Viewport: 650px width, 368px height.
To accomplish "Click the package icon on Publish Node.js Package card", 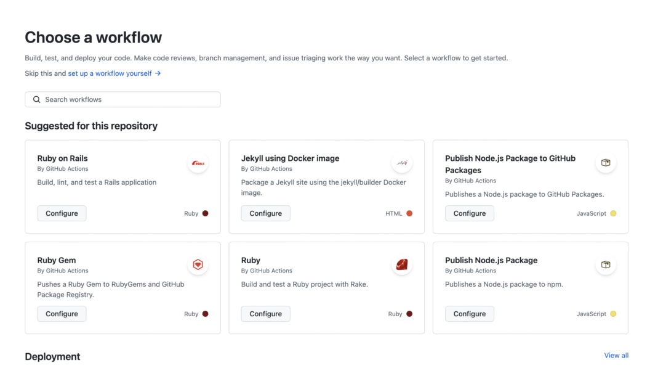I will [x=606, y=264].
